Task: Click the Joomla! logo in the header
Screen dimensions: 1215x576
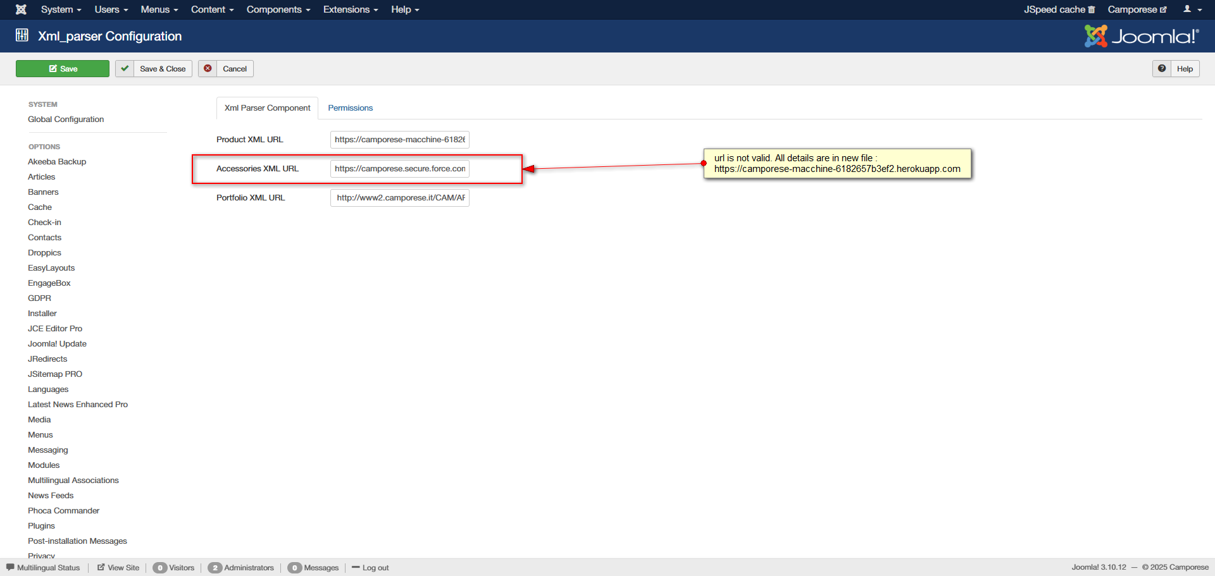Action: [1142, 36]
